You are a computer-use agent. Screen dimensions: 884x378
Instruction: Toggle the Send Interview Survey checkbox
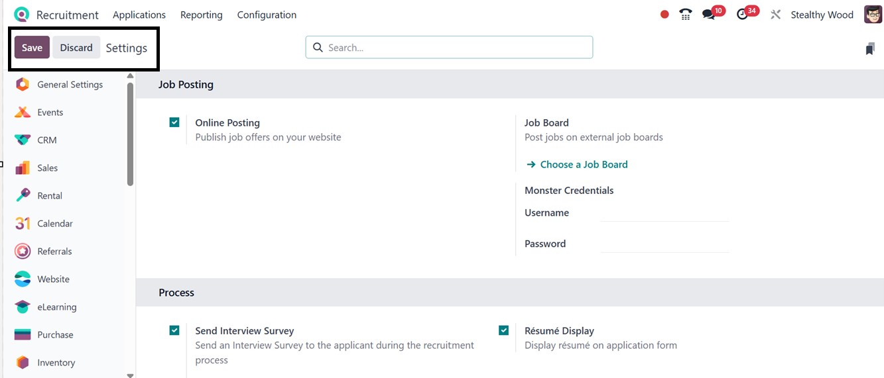coord(174,330)
